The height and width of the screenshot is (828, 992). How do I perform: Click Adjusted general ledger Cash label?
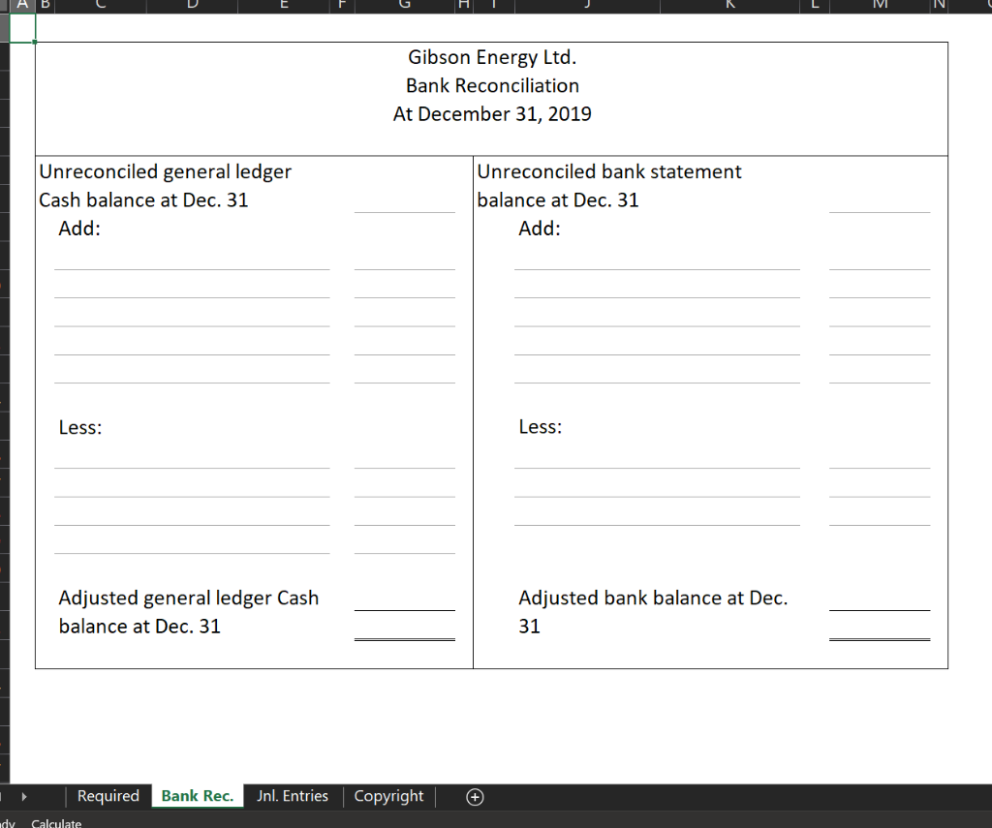tap(189, 598)
